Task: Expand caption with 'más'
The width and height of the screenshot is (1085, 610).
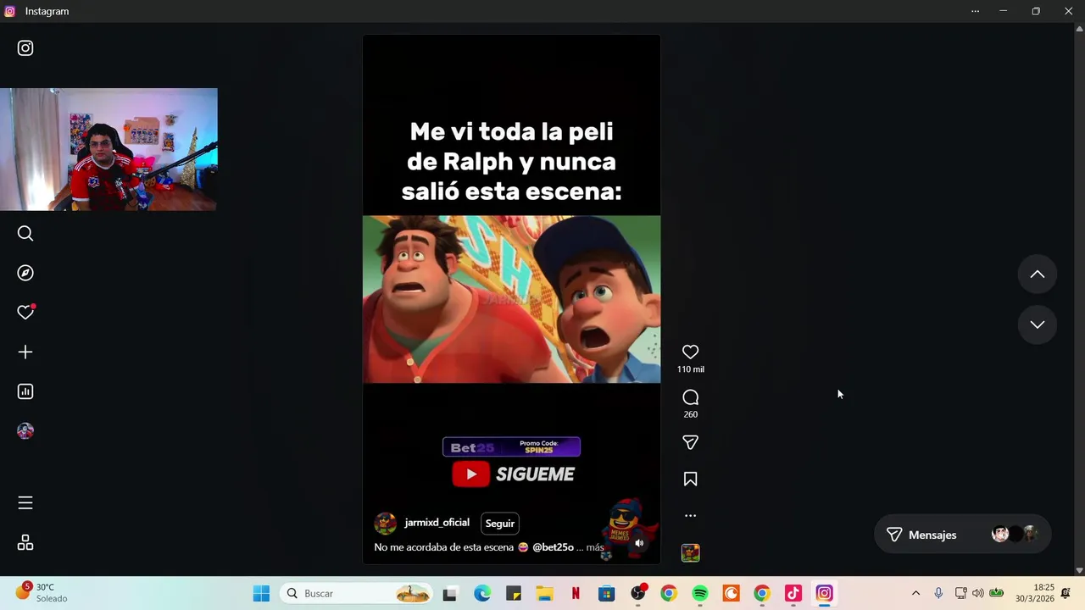Action: [x=595, y=547]
